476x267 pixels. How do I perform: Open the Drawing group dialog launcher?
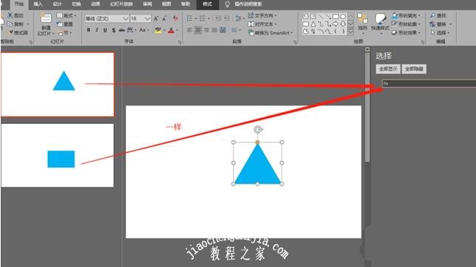coord(422,43)
